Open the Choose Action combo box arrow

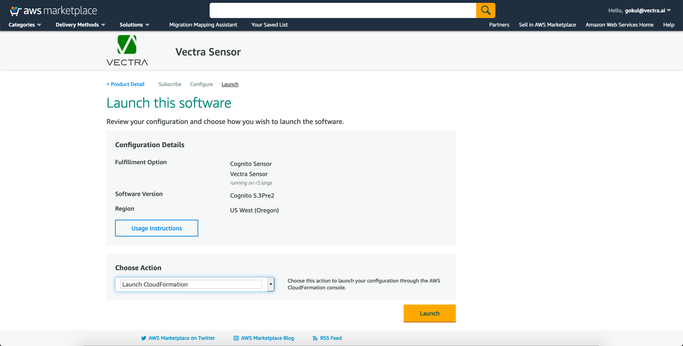pyautogui.click(x=271, y=284)
